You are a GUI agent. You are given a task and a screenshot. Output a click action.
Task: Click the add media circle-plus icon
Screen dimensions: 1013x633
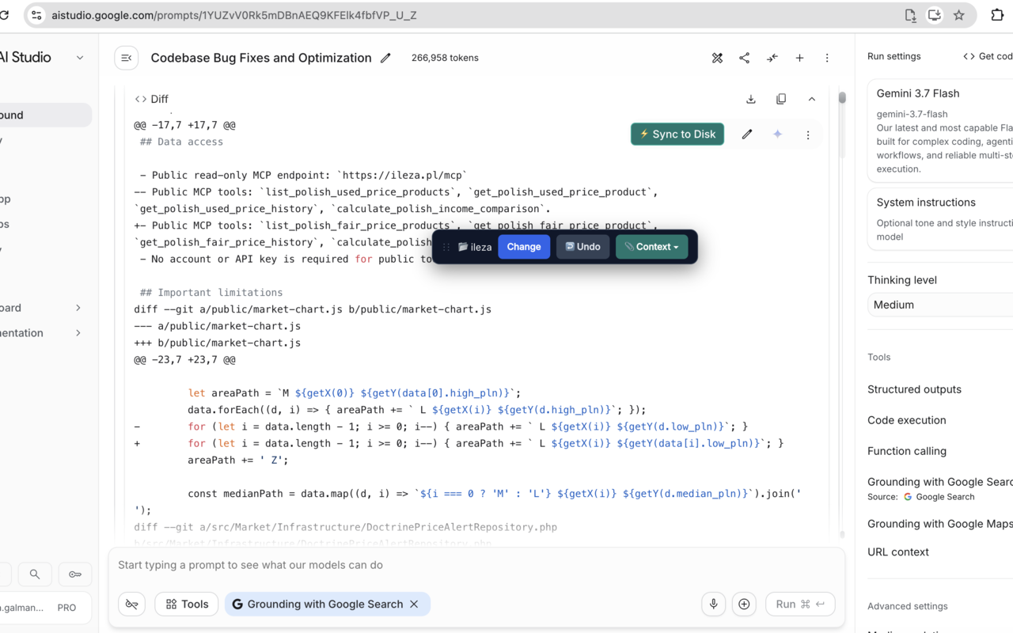[x=744, y=604]
